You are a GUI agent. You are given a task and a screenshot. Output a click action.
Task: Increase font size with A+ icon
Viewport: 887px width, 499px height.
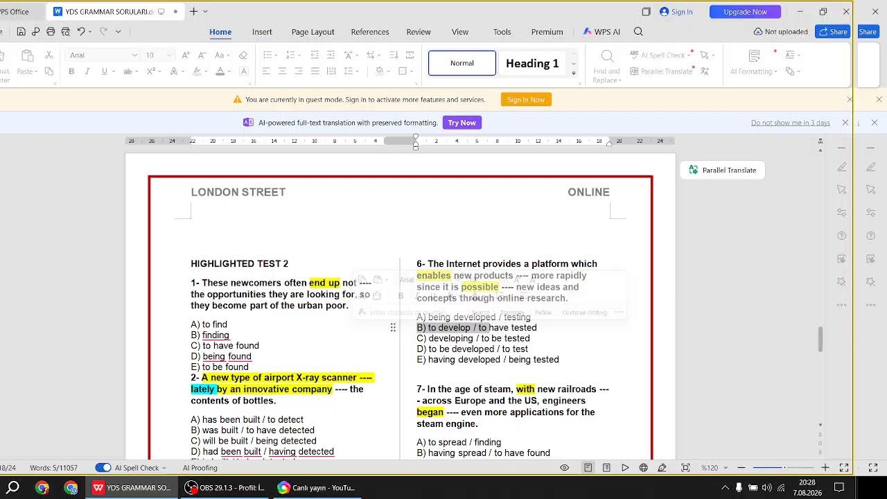[x=186, y=55]
